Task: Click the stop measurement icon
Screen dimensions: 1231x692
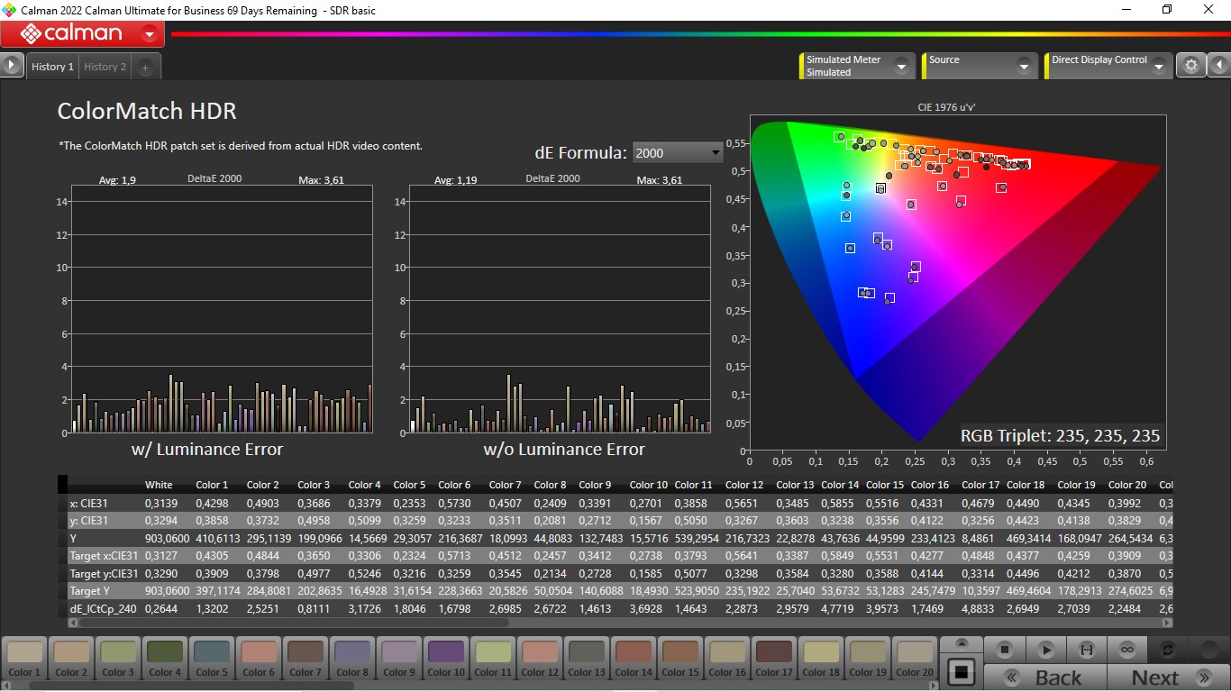Action: pyautogui.click(x=1006, y=650)
